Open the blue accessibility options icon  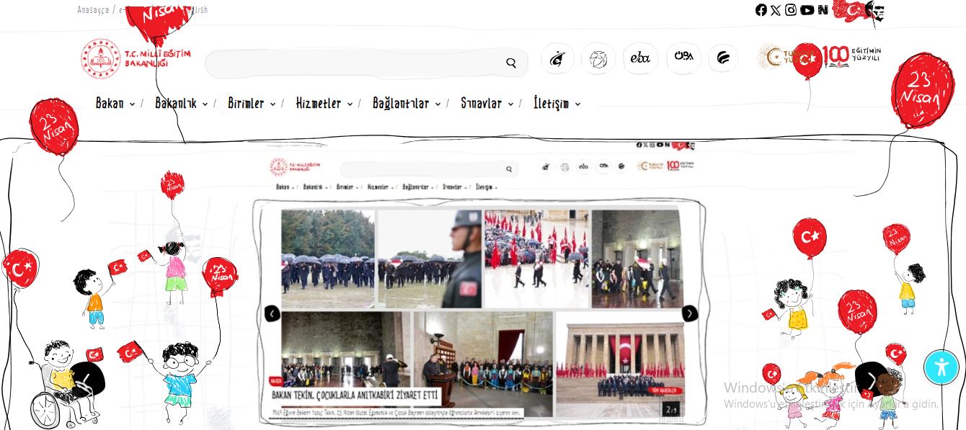pos(942,367)
